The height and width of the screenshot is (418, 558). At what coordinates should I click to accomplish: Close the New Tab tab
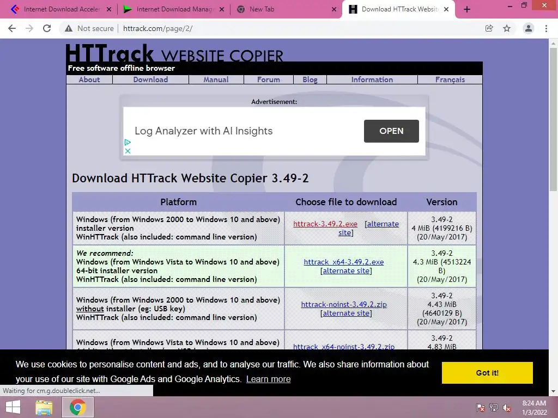point(334,9)
